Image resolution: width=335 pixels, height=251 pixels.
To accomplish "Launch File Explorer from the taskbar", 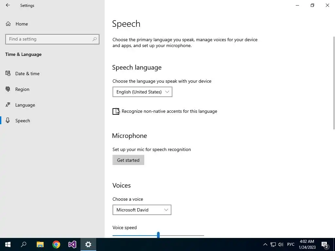I will (40, 244).
